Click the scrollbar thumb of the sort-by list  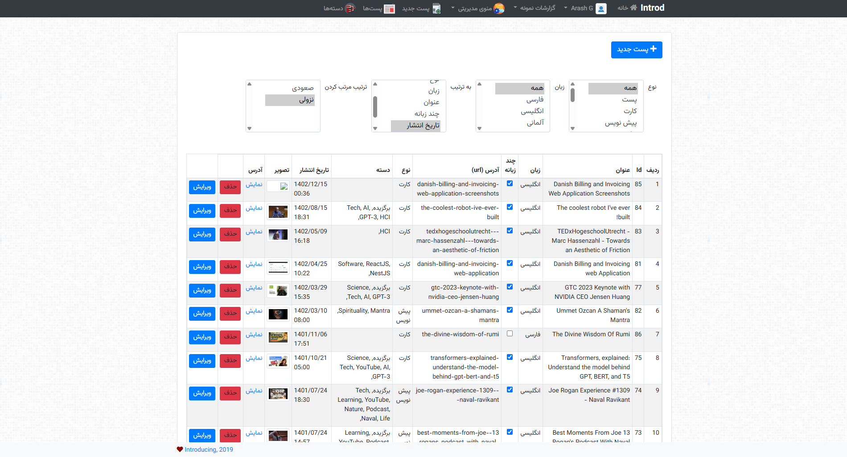pos(375,106)
